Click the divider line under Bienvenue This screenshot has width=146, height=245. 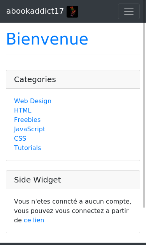click(73, 54)
